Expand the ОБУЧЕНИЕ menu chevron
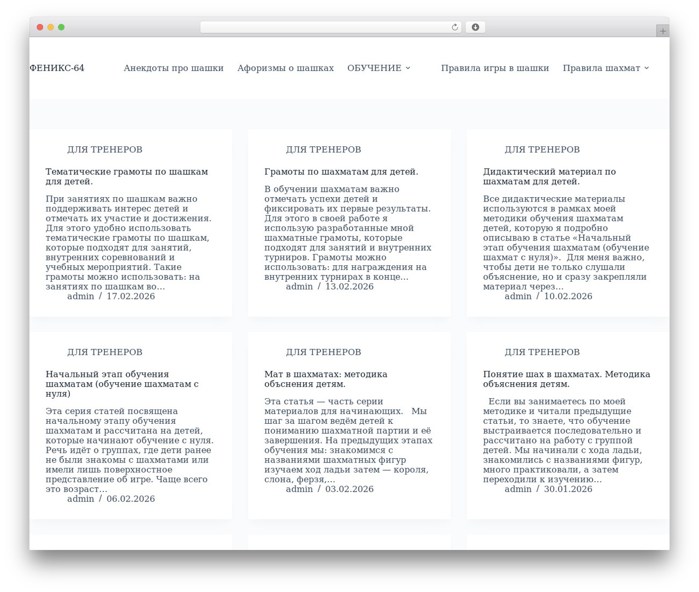 408,68
